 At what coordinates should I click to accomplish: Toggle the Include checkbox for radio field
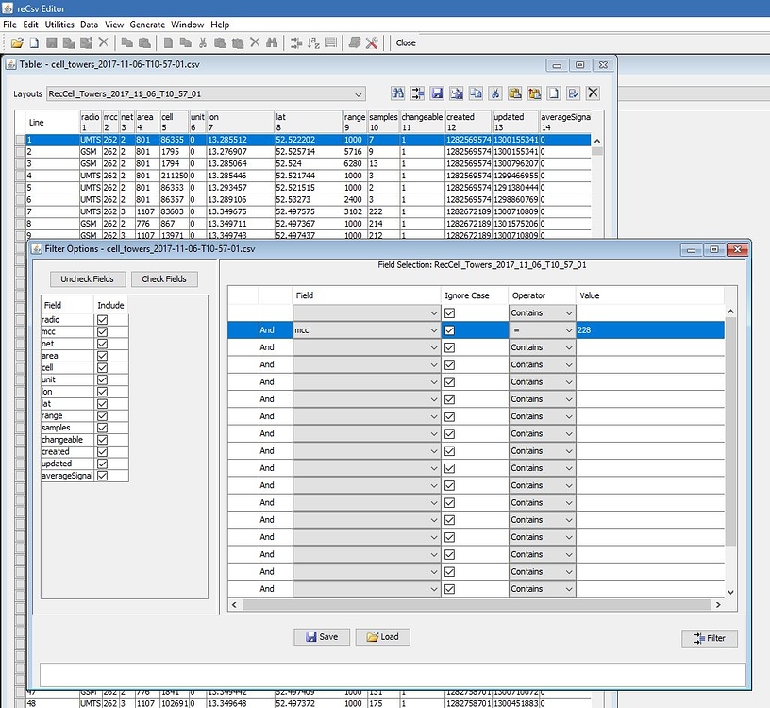(x=103, y=319)
